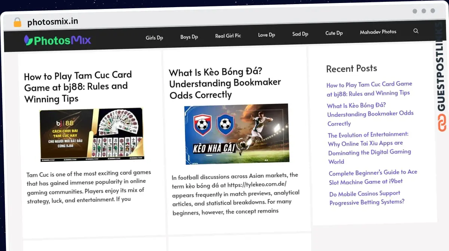
Task: Open the Girls Dp menu item
Action: pos(154,37)
